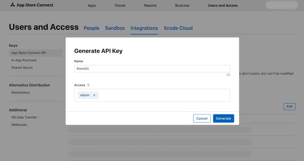
Task: Open Apps in the top navigation
Action: tap(92, 5)
